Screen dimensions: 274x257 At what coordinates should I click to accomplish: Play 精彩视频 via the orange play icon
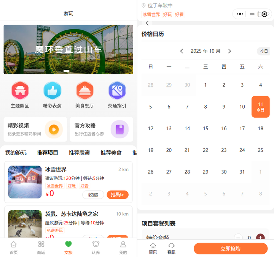(x=54, y=129)
